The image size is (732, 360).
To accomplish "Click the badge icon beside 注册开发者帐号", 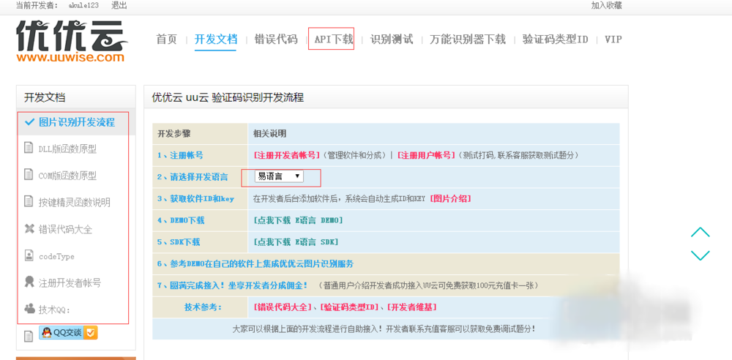I will (29, 282).
